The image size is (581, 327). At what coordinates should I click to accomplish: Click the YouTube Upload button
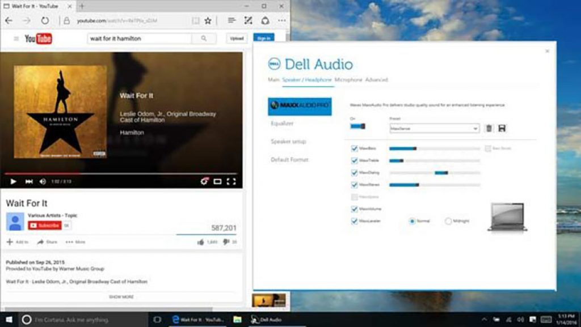pos(237,39)
